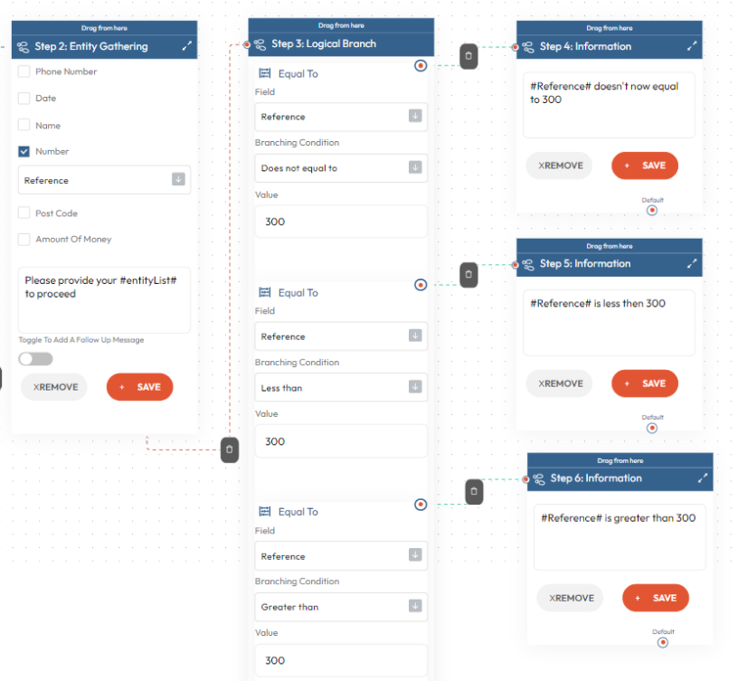This screenshot has width=738, height=681.
Task: Open Reference dropdown in Step 2
Action: point(105,180)
